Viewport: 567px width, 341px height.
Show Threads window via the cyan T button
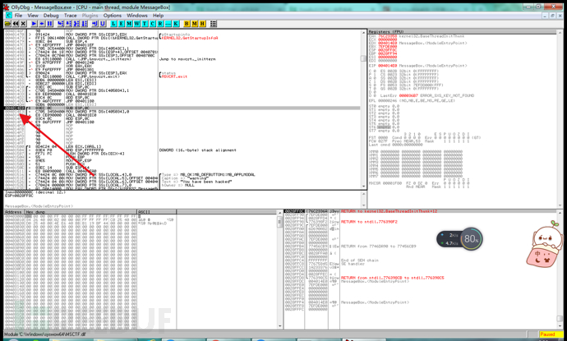tap(145, 24)
